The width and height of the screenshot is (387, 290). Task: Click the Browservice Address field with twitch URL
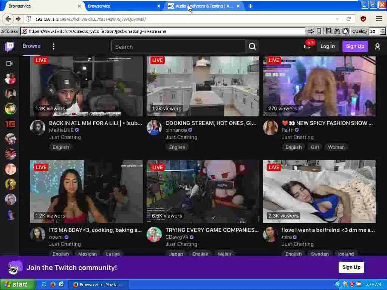click(x=163, y=31)
